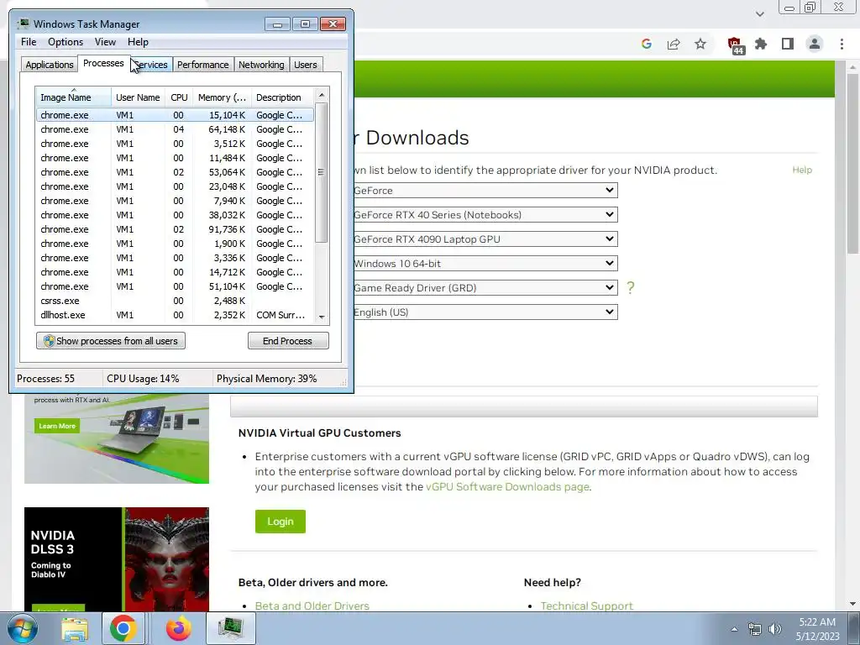This screenshot has height=645, width=860.
Task: Open the Extensions puzzle piece icon
Action: (761, 44)
